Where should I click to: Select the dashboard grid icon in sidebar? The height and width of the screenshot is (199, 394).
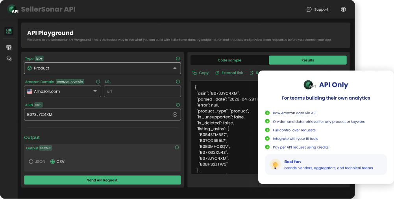pos(9,31)
